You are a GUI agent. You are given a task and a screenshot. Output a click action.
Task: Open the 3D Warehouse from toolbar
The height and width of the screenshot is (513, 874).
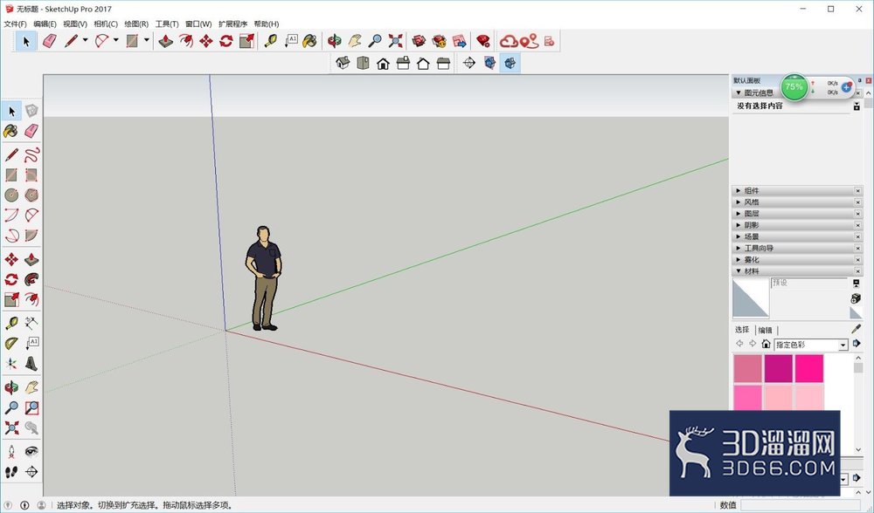click(x=420, y=41)
